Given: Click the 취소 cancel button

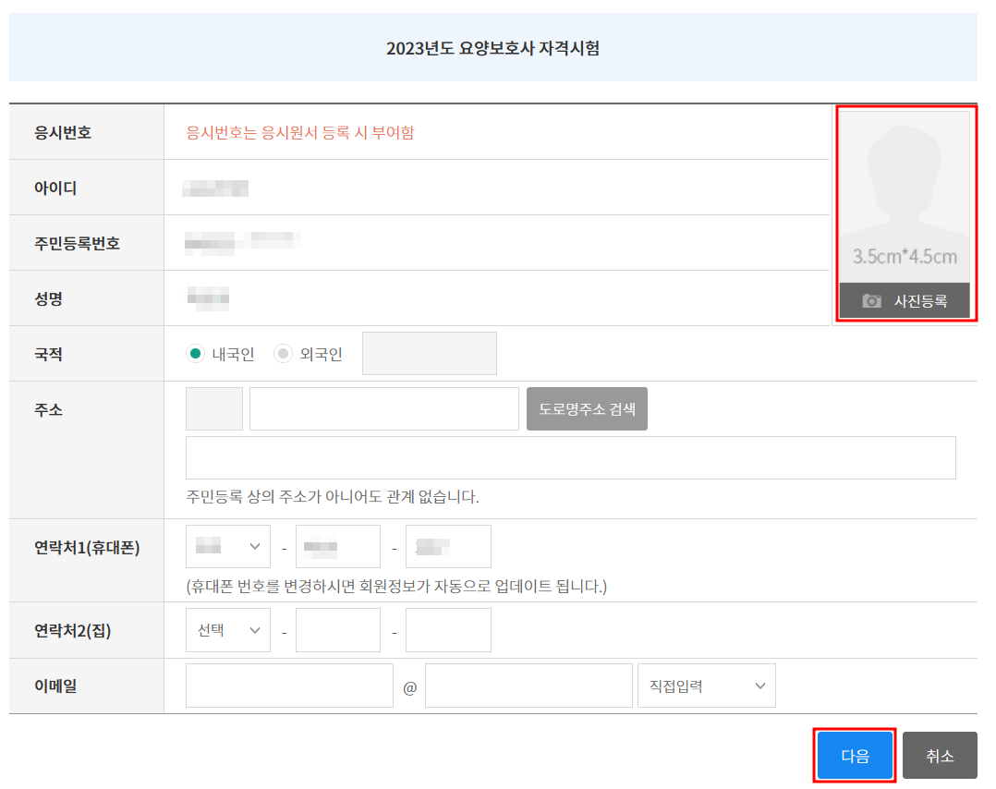Looking at the screenshot, I should pyautogui.click(x=940, y=755).
